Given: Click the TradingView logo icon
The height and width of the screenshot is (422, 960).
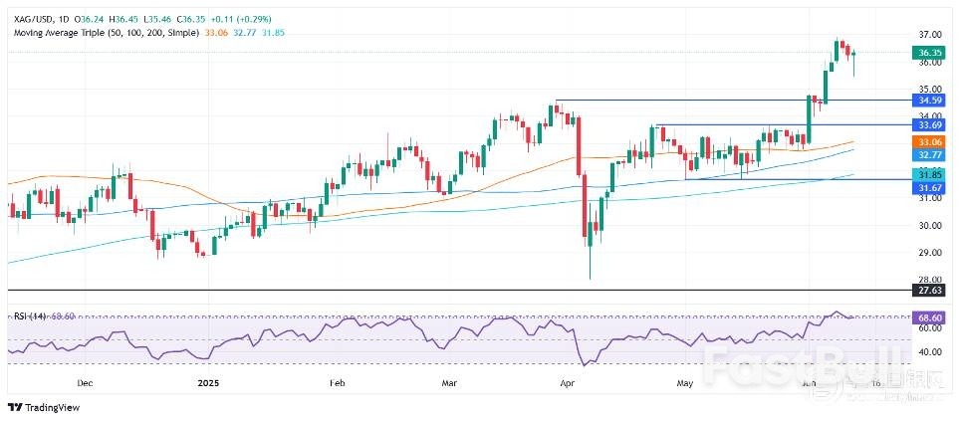Looking at the screenshot, I should (x=14, y=407).
